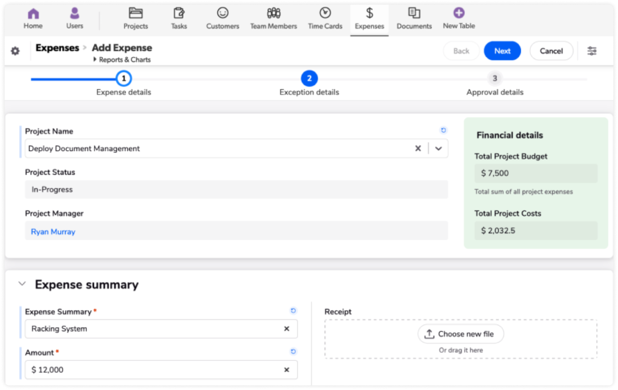Click Choose new file for receipt upload
Viewport: 618px width, 390px height.
[461, 334]
